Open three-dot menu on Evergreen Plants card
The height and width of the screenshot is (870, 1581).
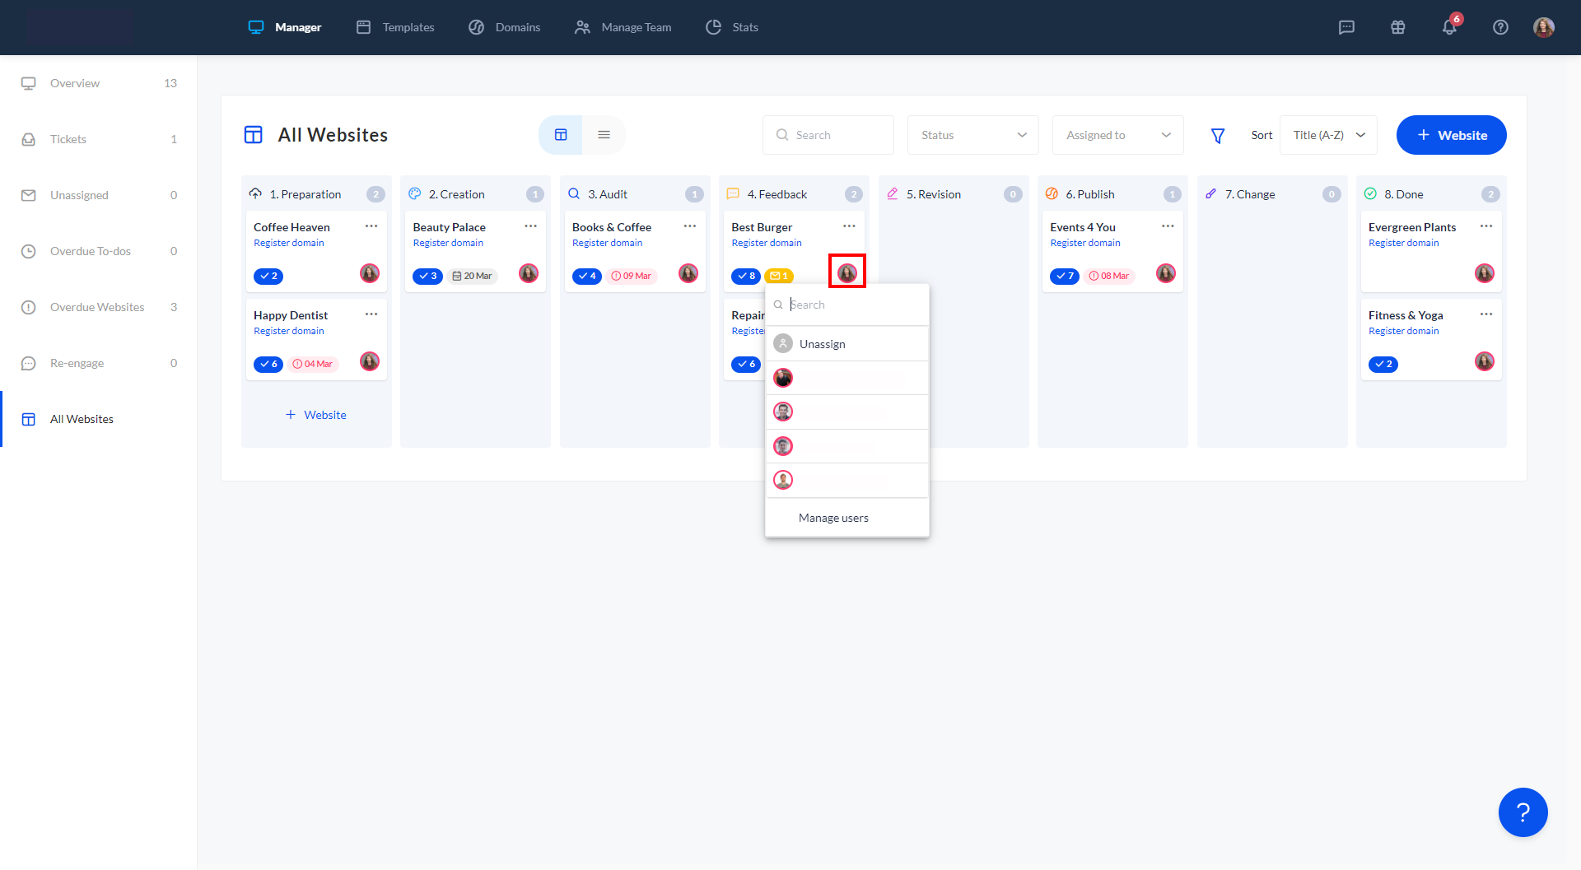[x=1485, y=226]
